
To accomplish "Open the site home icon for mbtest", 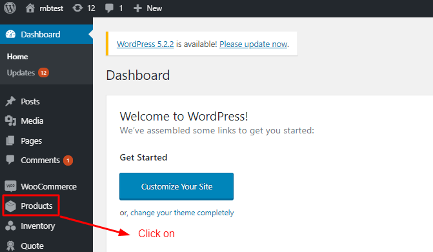I will [30, 8].
